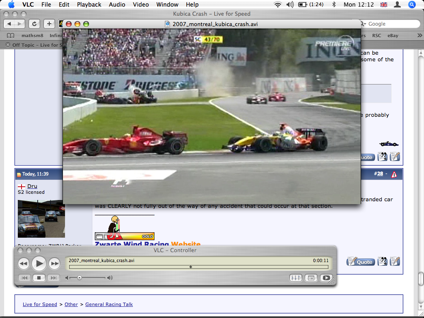Click the Bluetooth icon in menu bar

[x=334, y=5]
